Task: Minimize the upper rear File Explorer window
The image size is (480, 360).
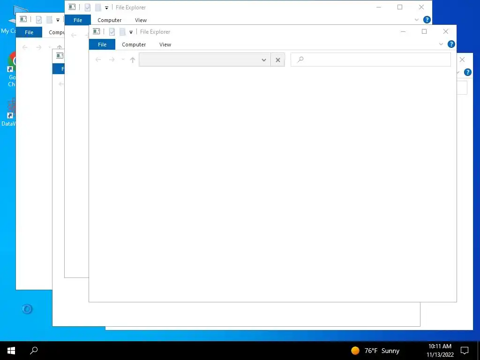Action: tap(379, 7)
